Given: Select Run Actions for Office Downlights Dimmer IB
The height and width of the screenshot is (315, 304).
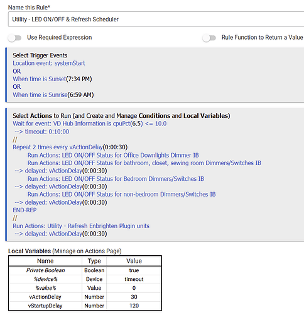Looking at the screenshot, I should (x=113, y=155).
